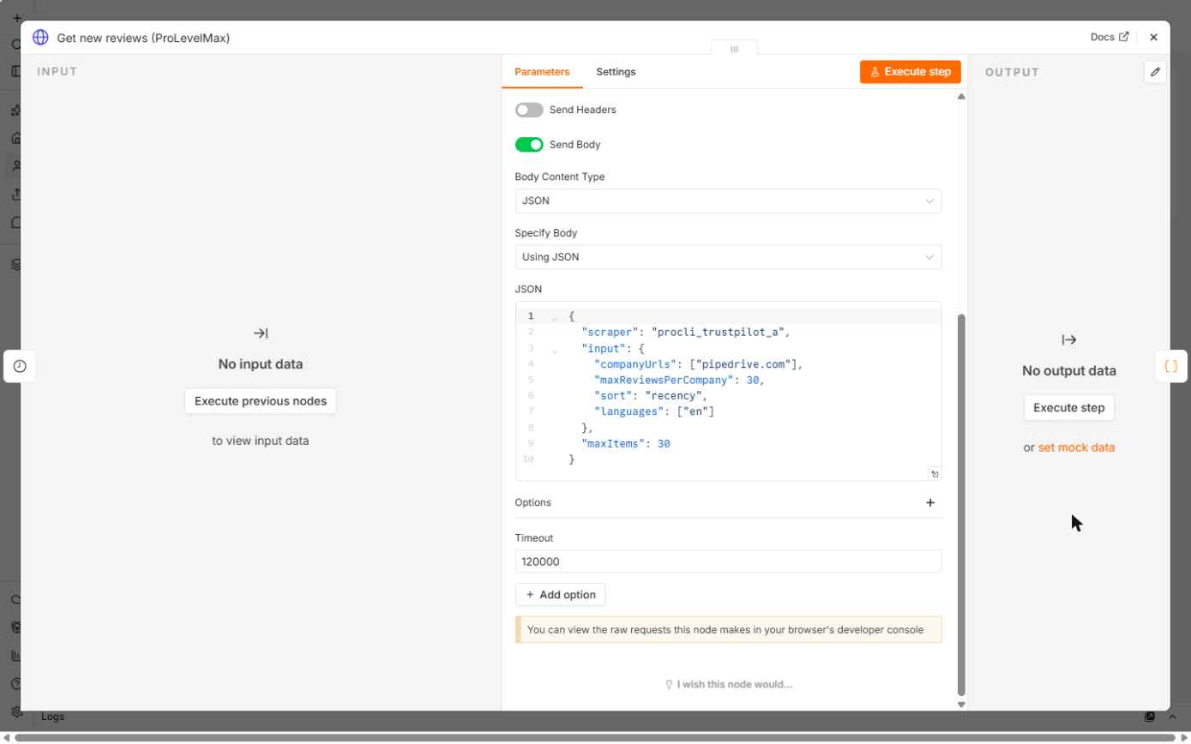Screen dimensions: 1191x744
Task: Click Execute step in the Output panel
Action: [x=1069, y=408]
